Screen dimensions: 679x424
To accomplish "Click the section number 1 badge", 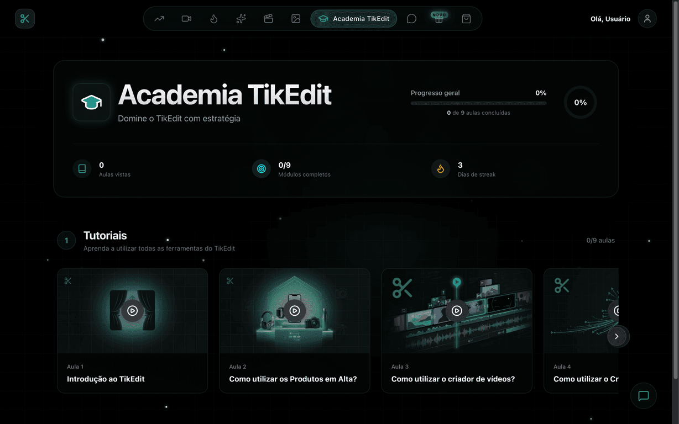I will coord(66,240).
